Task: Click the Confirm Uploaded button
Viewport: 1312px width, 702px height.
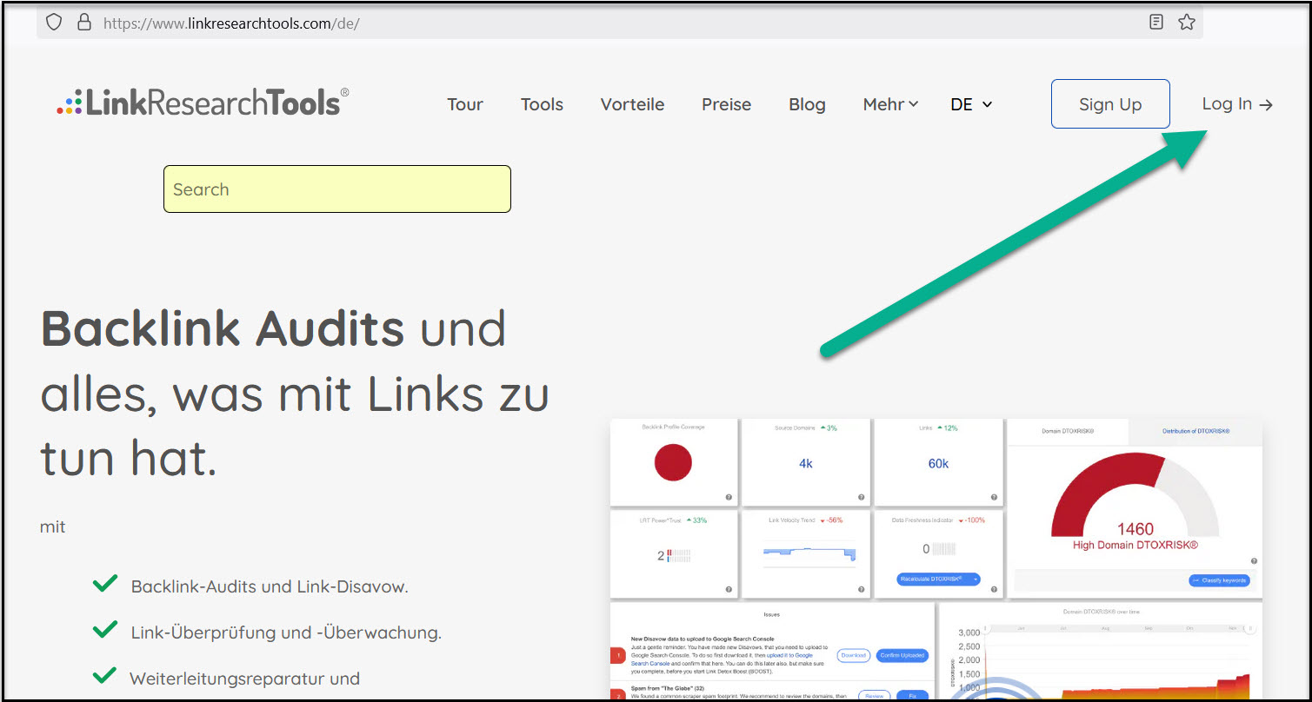Action: [902, 656]
